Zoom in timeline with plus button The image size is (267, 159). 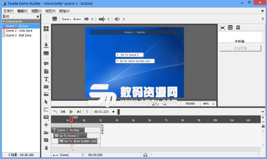coord(263,118)
